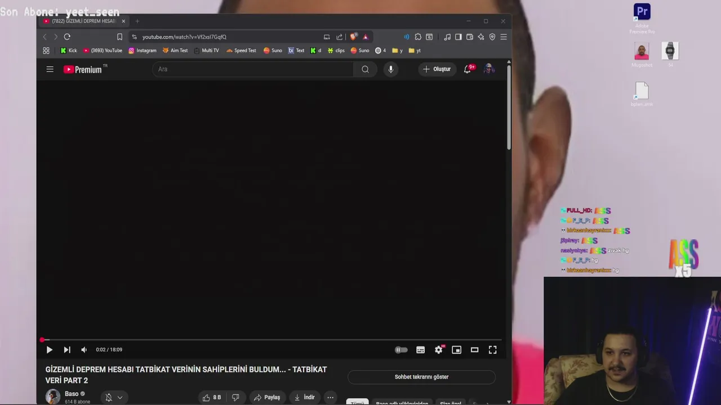Click the Paylaş share button

[x=267, y=397]
